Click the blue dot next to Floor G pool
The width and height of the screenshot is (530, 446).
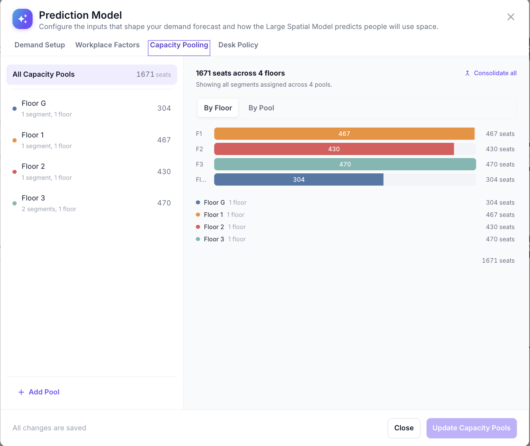tap(14, 108)
